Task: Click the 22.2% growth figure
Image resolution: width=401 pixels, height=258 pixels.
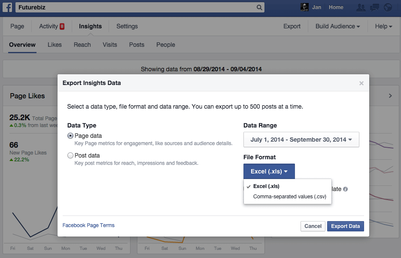Action: [x=21, y=160]
